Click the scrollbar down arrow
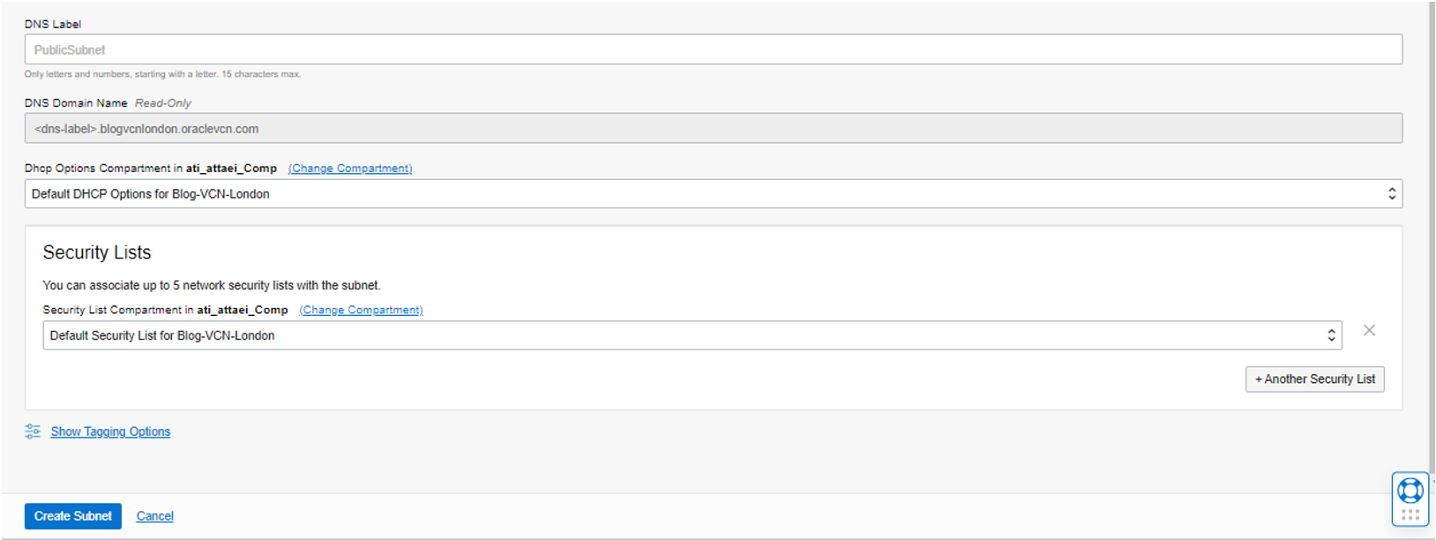Image resolution: width=1436 pixels, height=540 pixels. click(x=1432, y=482)
